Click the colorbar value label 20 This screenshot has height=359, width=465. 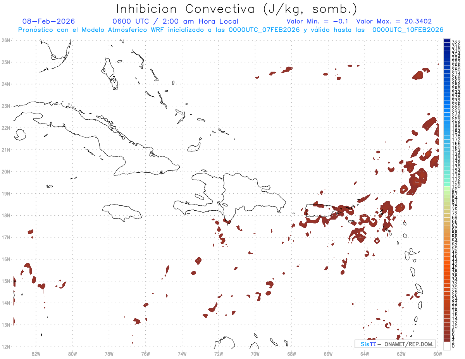(x=455, y=307)
